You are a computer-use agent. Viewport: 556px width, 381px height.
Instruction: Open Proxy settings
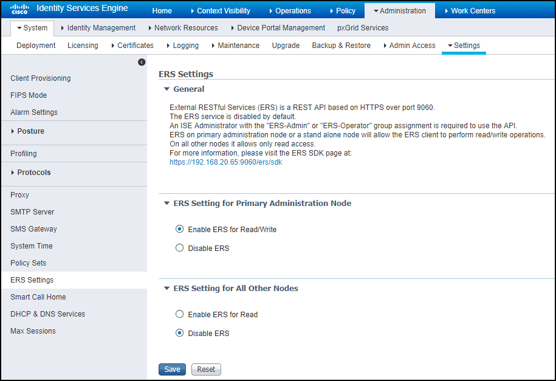[x=19, y=195]
